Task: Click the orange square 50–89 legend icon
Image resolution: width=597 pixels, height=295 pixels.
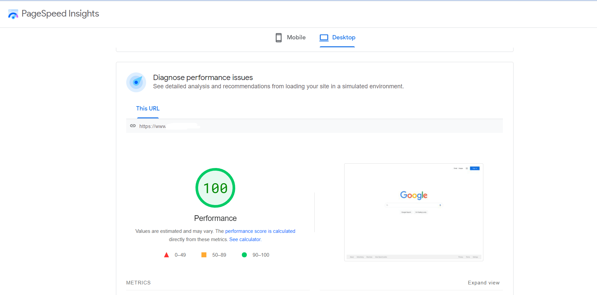Action: pyautogui.click(x=204, y=255)
